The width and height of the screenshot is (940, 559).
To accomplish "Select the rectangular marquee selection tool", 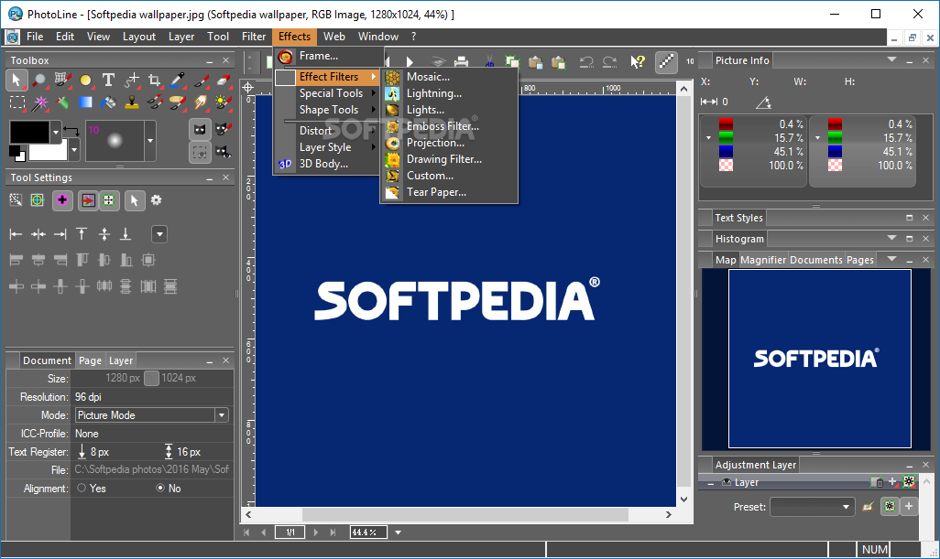I will point(16,102).
